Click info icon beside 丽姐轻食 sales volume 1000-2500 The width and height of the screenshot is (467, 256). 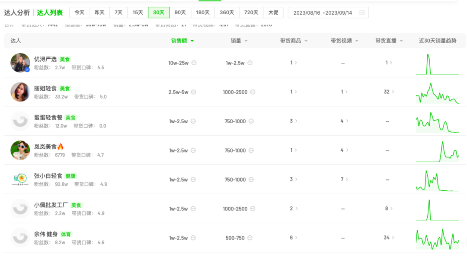click(x=253, y=92)
